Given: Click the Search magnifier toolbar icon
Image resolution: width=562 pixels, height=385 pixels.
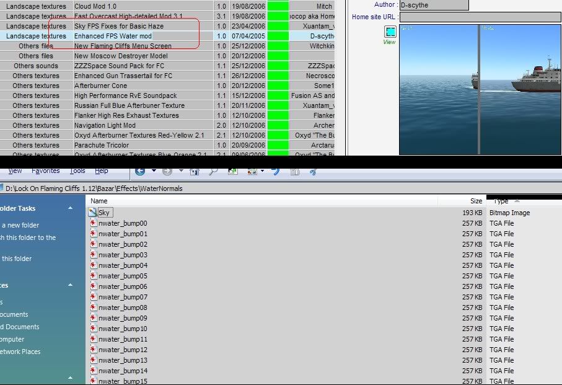Looking at the screenshot, I should [x=213, y=171].
